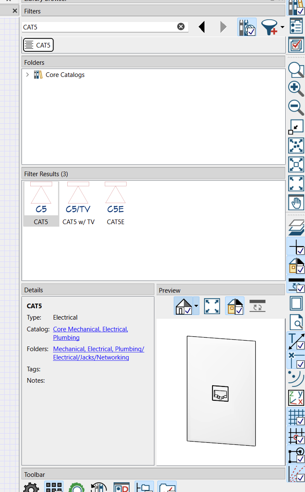This screenshot has width=305, height=492.
Task: Open the Active Layer Display Options icon
Action: point(296,45)
